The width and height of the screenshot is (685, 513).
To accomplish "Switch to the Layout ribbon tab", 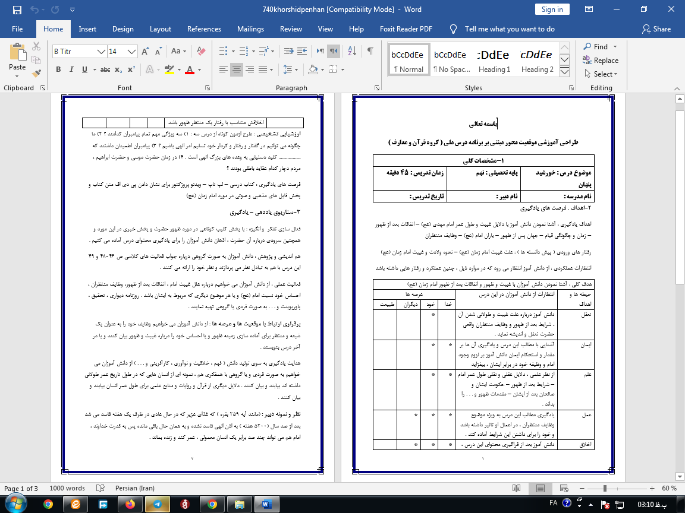I will 161,29.
